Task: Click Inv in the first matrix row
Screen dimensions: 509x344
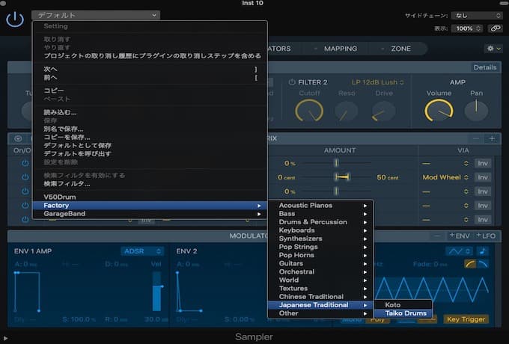Action: pos(483,164)
